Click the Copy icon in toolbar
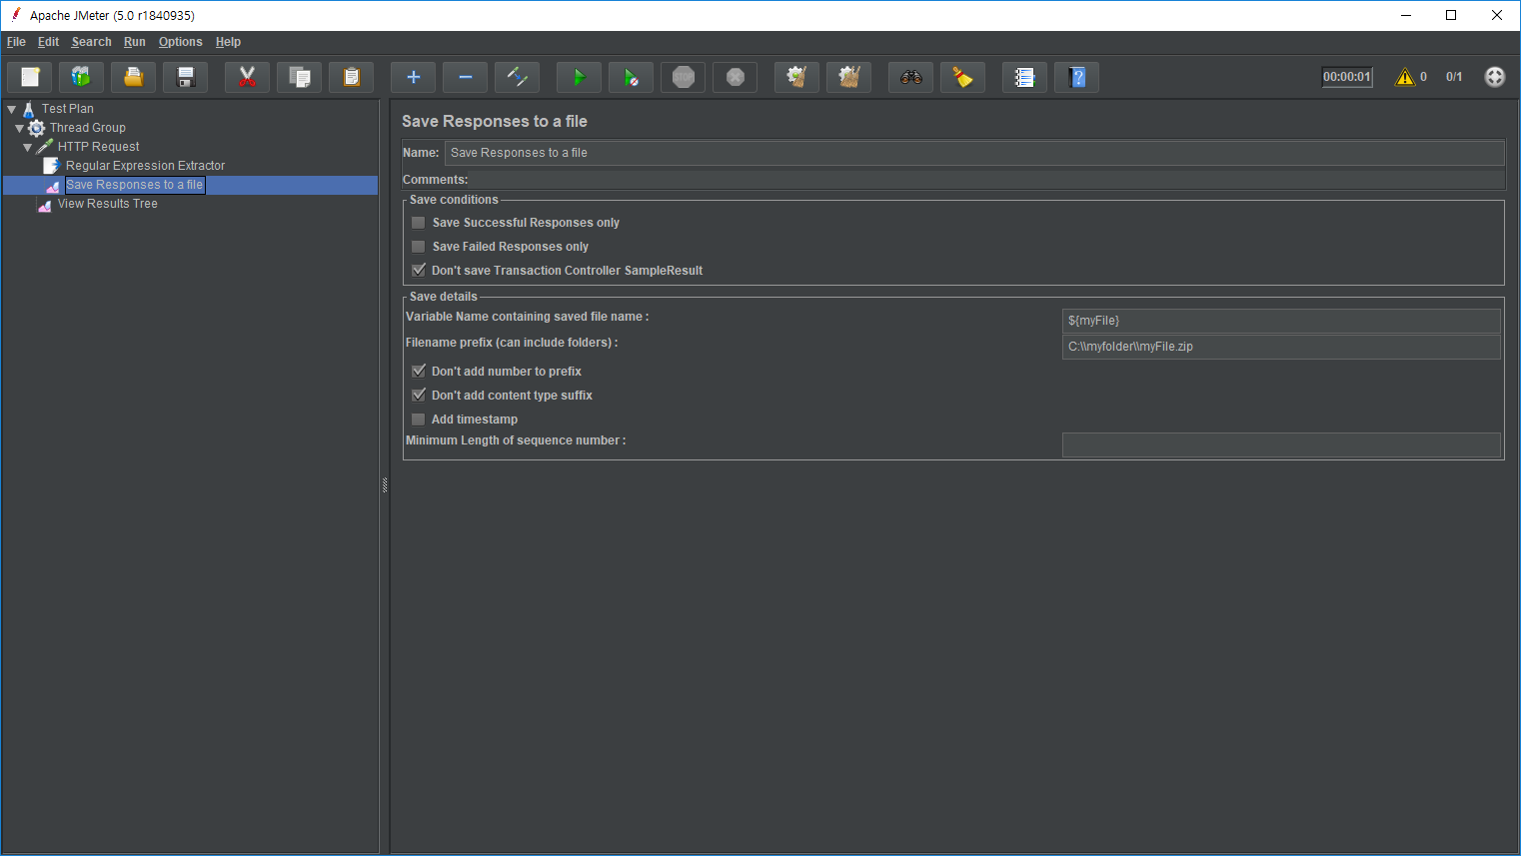The image size is (1521, 856). click(x=300, y=77)
